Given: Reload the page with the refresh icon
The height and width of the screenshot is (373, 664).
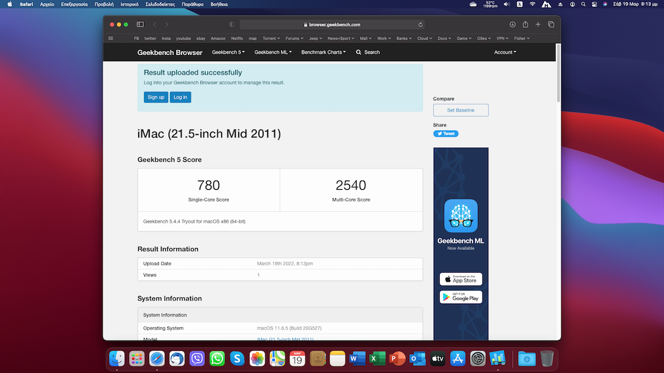Looking at the screenshot, I should [420, 25].
